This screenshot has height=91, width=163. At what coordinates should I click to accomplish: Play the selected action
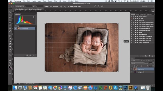pos(143,56)
